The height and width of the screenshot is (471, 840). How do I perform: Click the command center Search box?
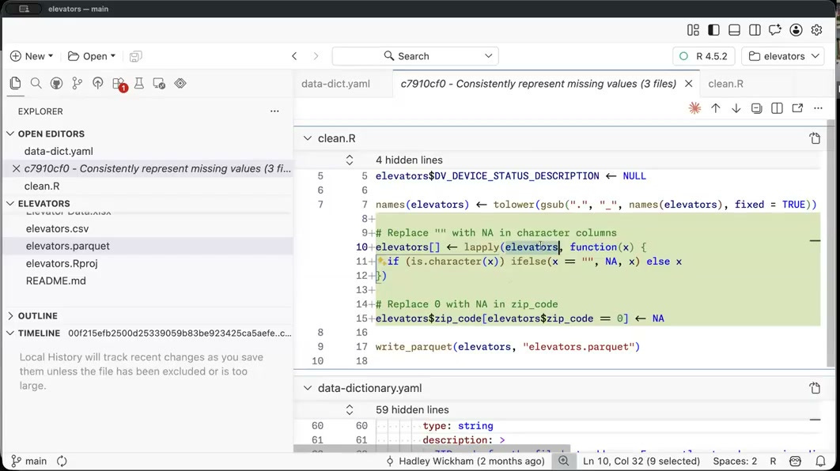tap(415, 56)
